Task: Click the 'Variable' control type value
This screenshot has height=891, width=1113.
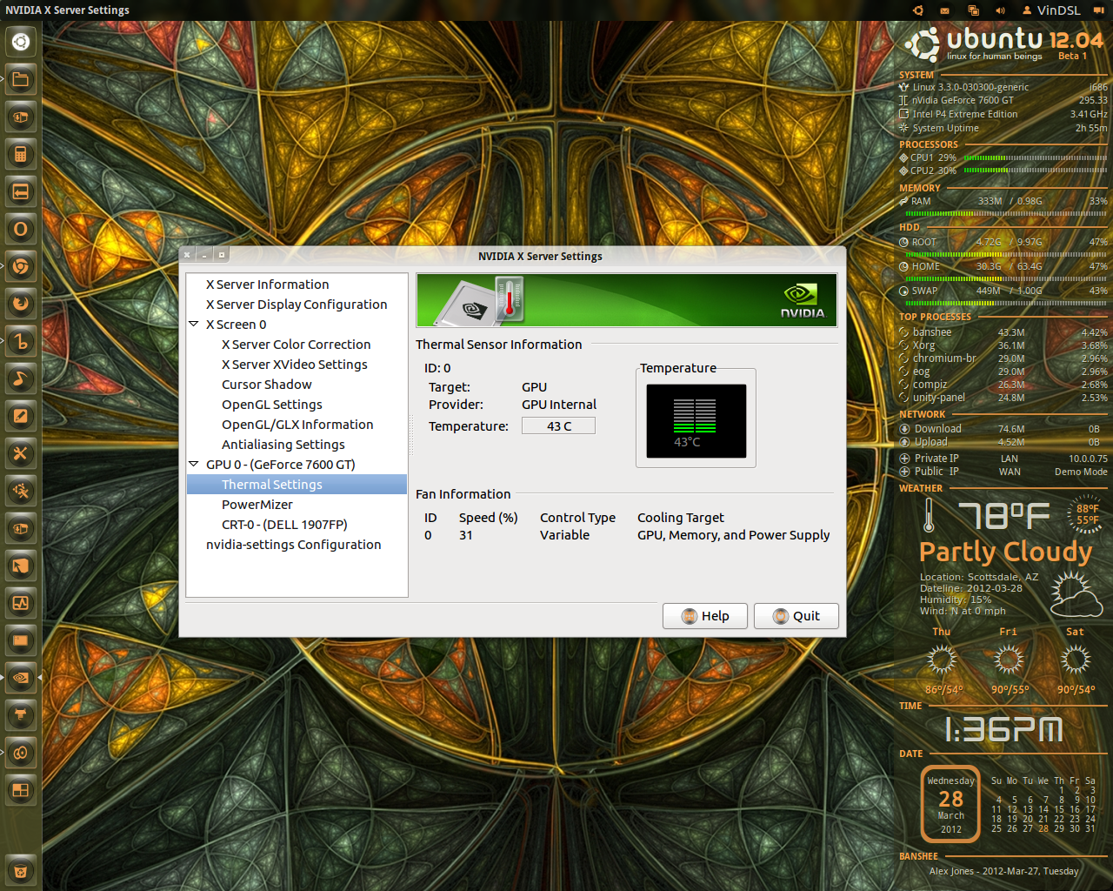Action: 564,535
